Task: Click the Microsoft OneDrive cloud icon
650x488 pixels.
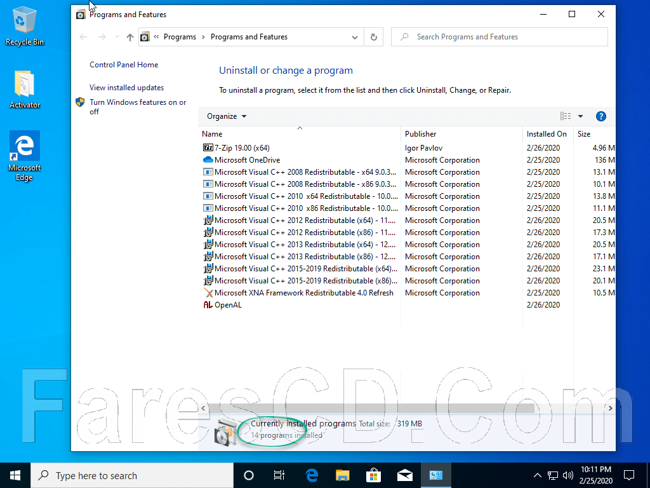Action: click(208, 159)
